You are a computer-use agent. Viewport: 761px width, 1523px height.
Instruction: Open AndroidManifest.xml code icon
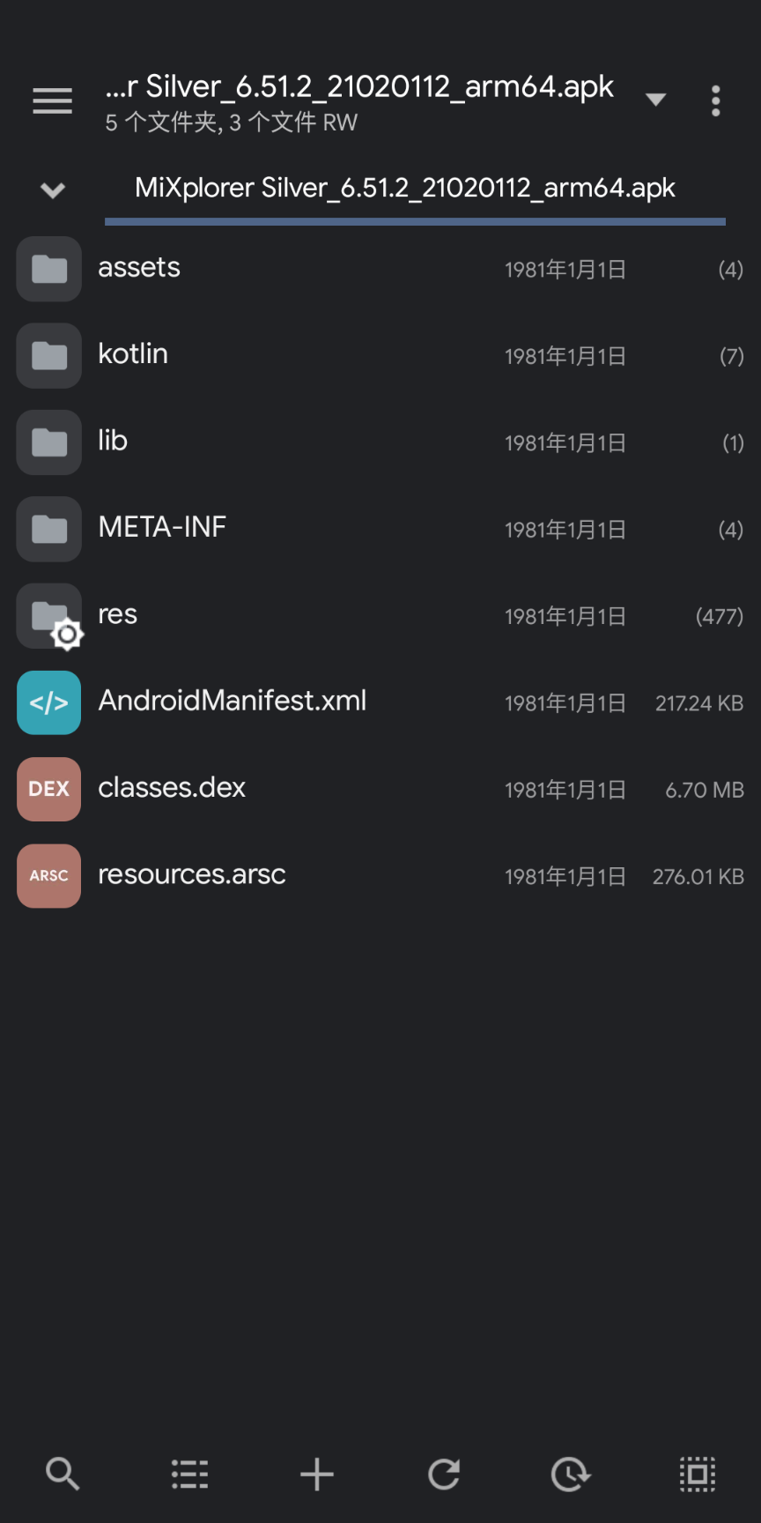[48, 702]
